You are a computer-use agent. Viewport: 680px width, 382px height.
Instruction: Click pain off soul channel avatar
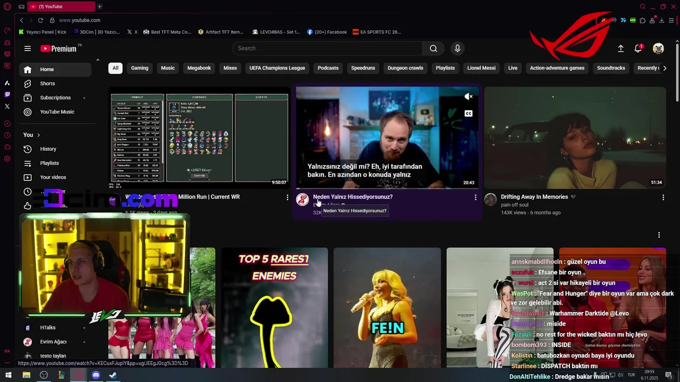490,199
